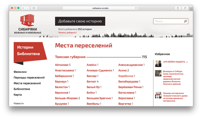This screenshot has width=202, height=119.
Task: Open the Асино location link
Action: 123,70
